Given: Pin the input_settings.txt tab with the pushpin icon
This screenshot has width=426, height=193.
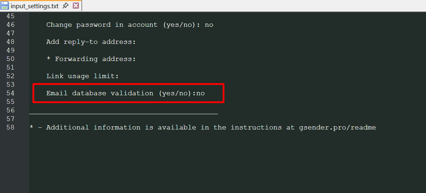Looking at the screenshot, I should [x=65, y=6].
